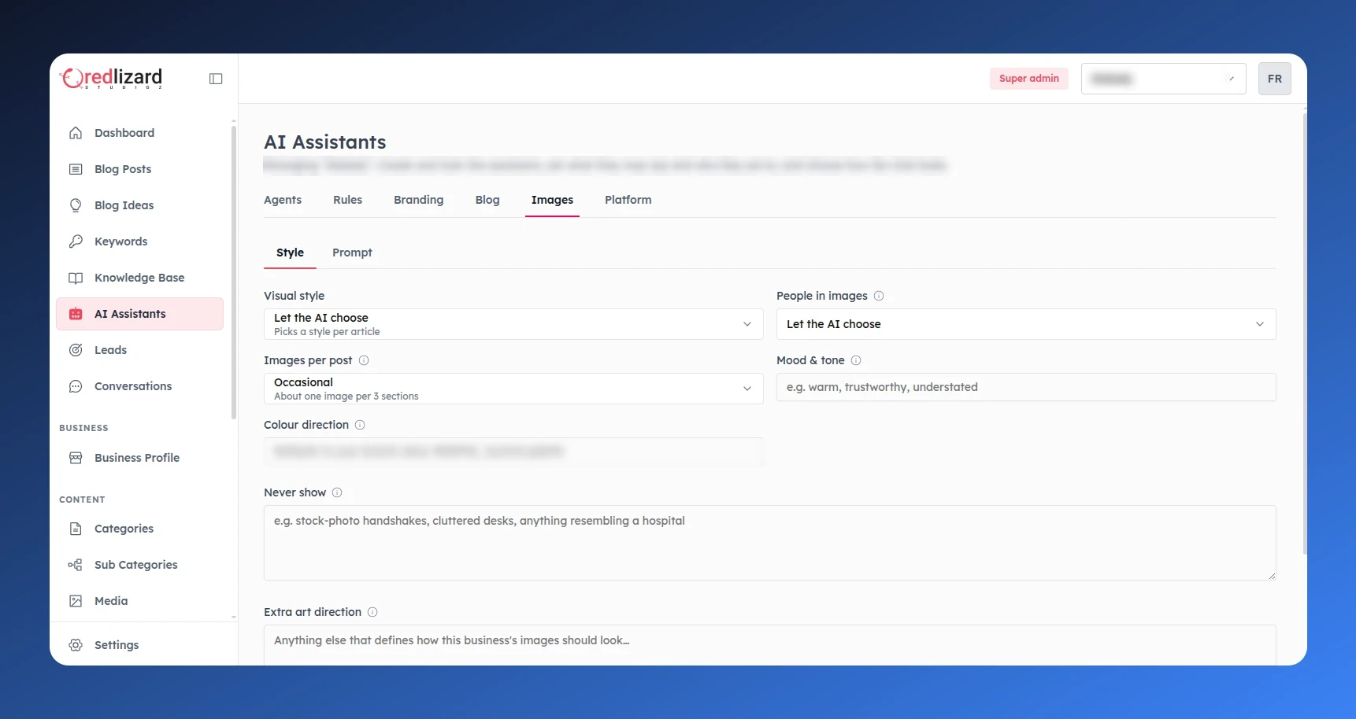Viewport: 1356px width, 719px height.
Task: Click the Knowledge Base book icon
Action: [x=76, y=278]
